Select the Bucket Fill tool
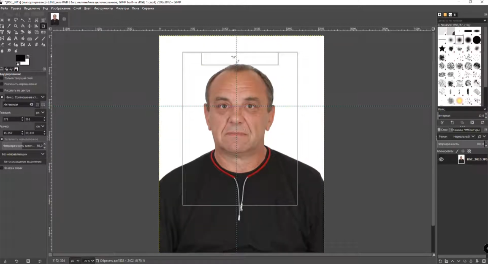Viewport: 488px width, 264px height. (23, 38)
